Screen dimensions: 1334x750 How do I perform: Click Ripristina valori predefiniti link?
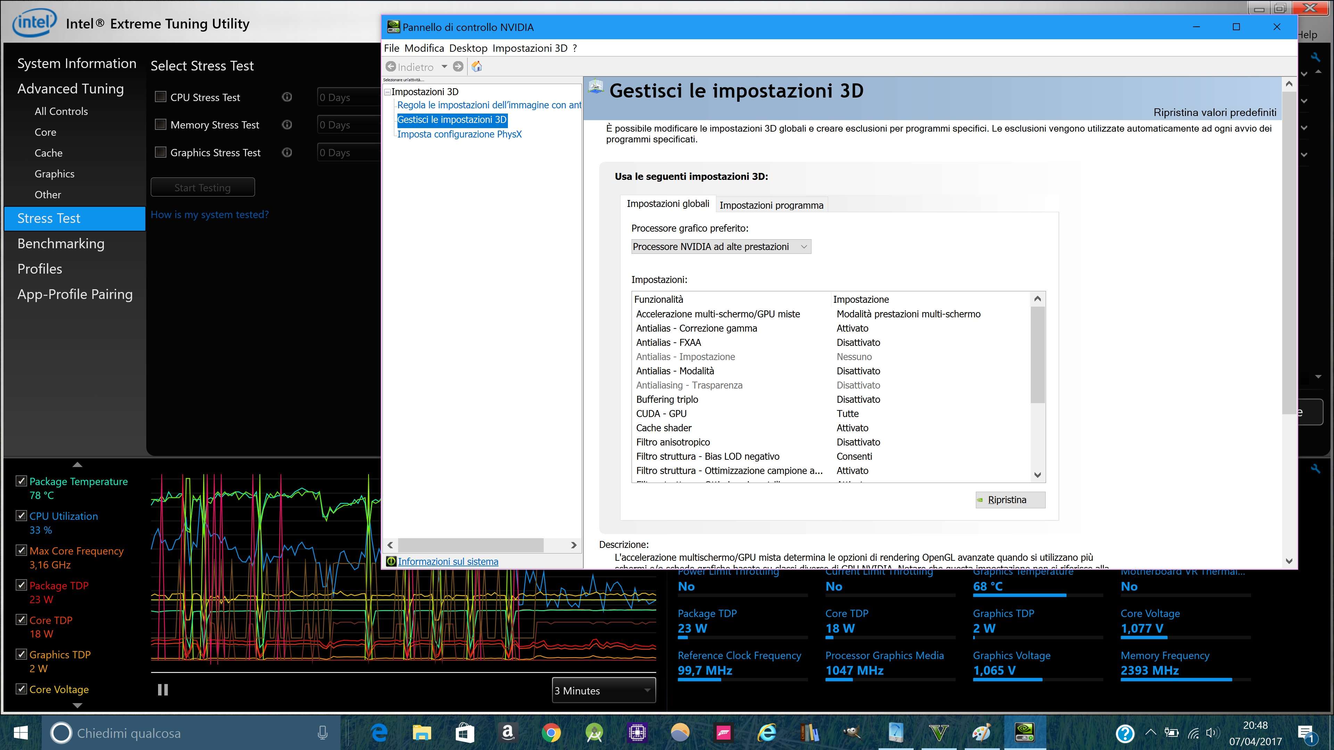tap(1215, 112)
